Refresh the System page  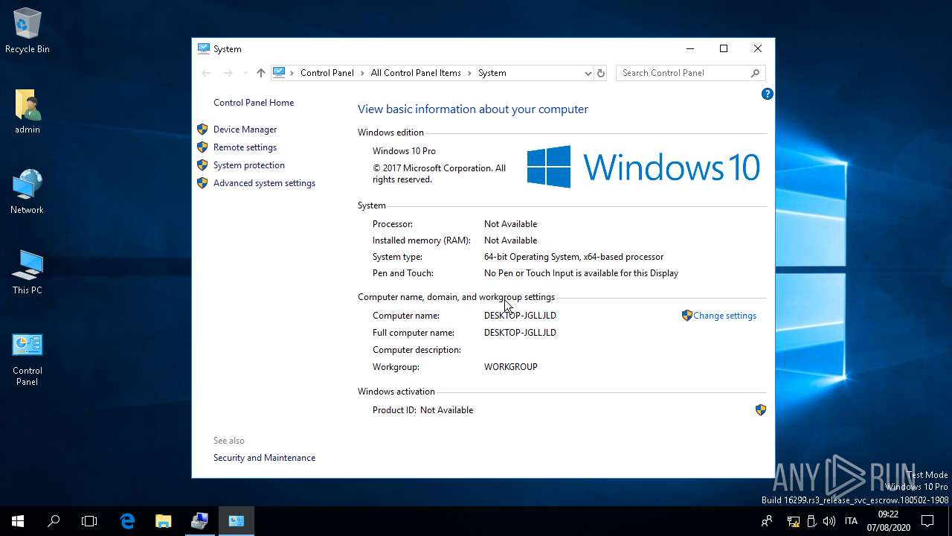coord(601,73)
